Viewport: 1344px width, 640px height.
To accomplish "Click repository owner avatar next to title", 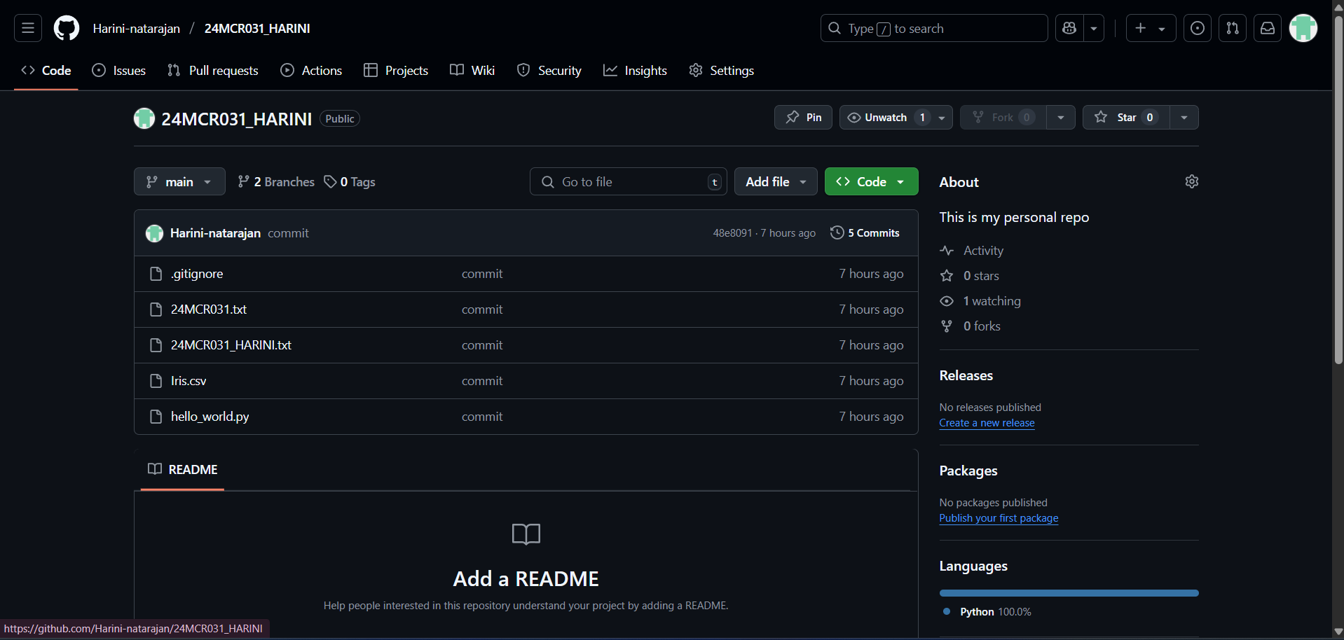I will pos(144,118).
